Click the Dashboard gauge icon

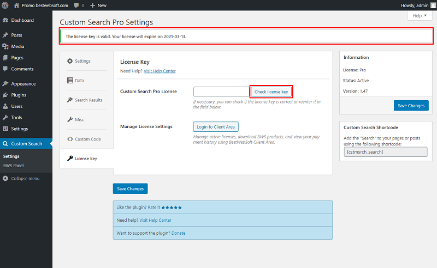click(x=5, y=20)
